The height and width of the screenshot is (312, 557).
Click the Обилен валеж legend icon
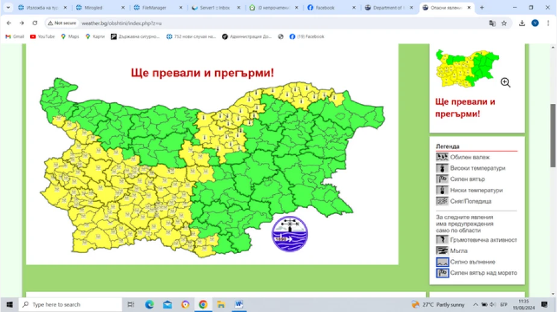point(442,158)
